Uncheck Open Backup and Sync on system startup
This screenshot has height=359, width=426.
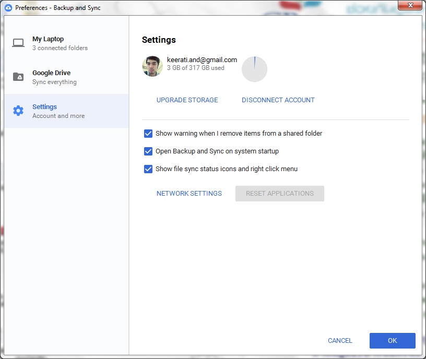pos(148,151)
